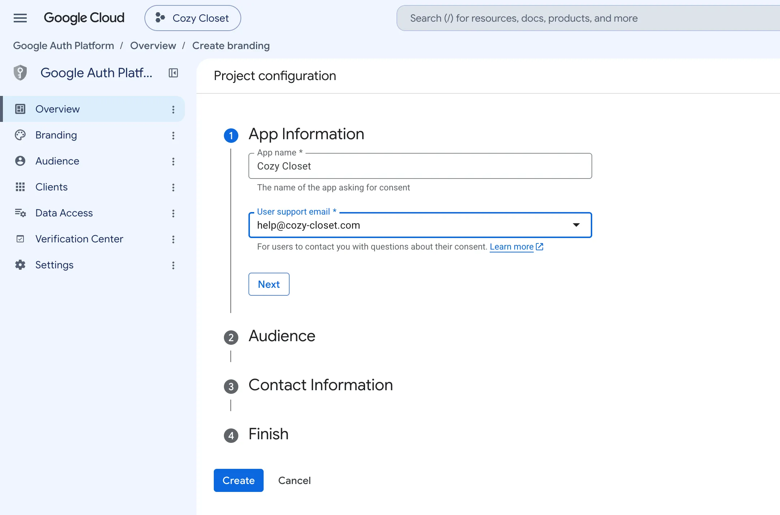Open more options for Clients

pos(173,187)
